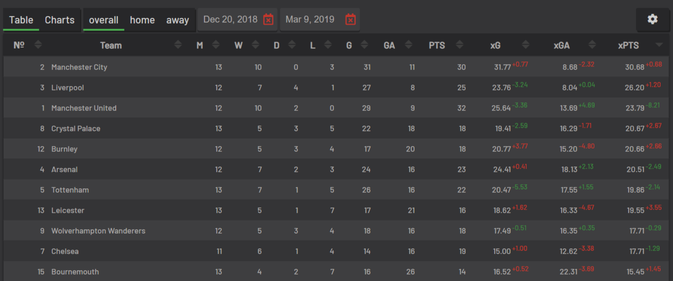
Task: Select the Table tab
Action: click(21, 20)
